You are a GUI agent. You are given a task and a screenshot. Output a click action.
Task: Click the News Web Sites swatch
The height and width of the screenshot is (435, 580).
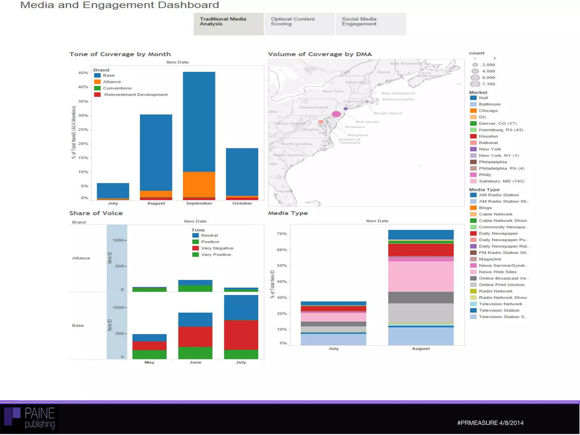[473, 272]
